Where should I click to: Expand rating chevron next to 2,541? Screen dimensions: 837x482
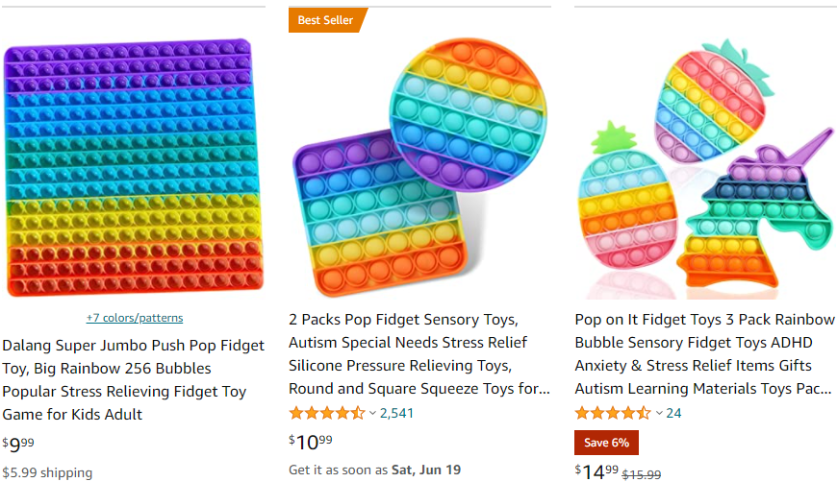(x=373, y=413)
